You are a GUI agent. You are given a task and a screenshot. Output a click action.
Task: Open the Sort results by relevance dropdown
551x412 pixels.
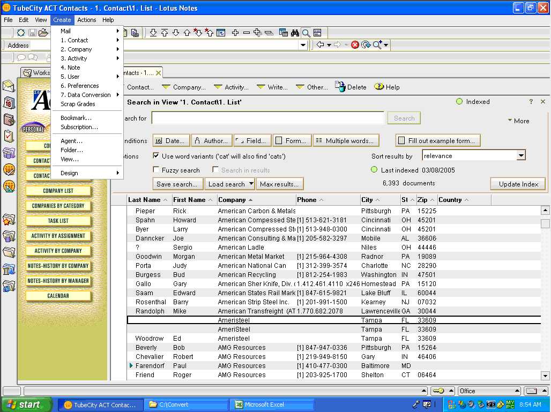tap(521, 155)
